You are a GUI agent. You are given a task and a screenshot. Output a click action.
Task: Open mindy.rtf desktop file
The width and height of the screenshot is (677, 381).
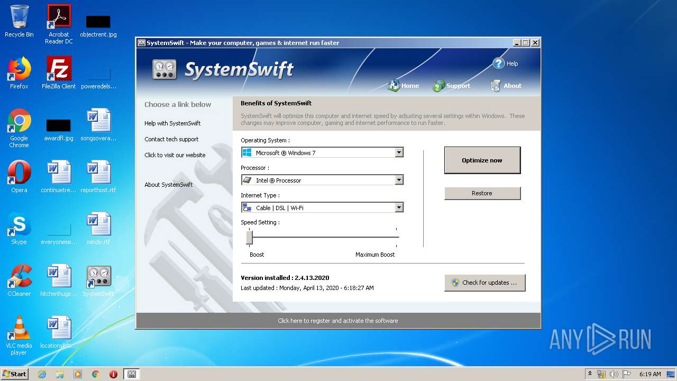[98, 229]
